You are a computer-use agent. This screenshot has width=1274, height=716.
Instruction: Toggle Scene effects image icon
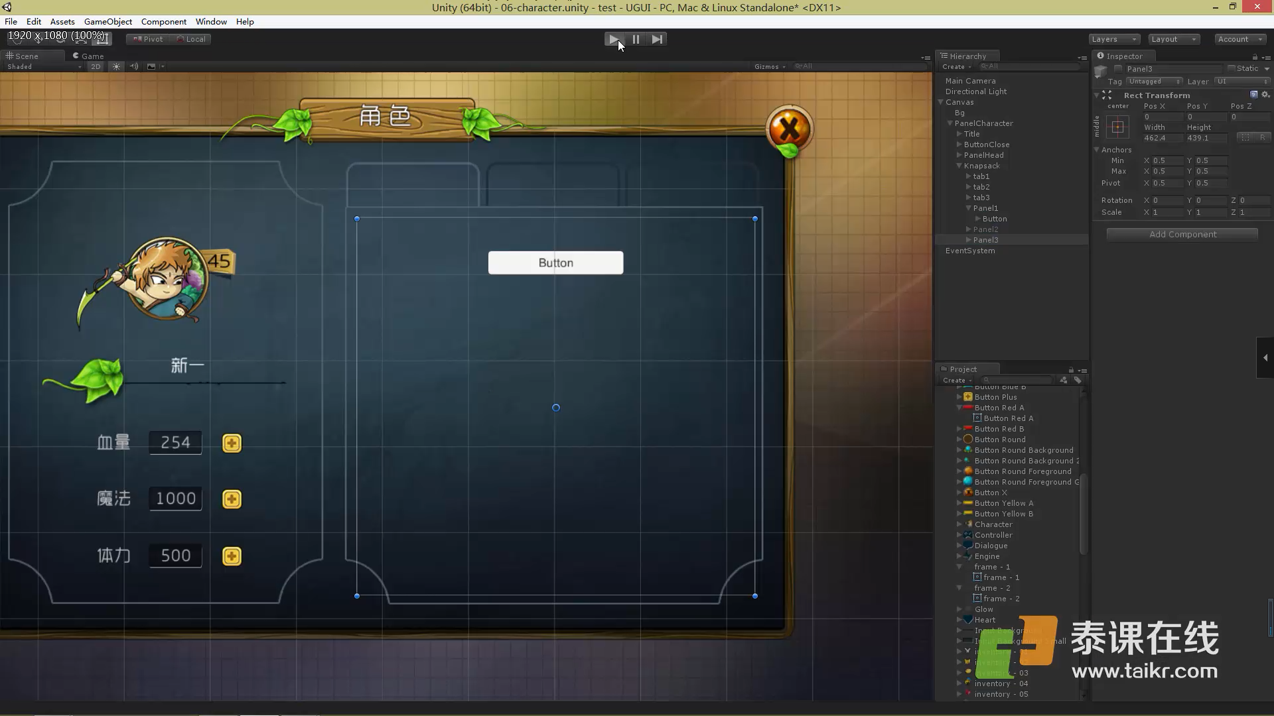[x=151, y=66]
